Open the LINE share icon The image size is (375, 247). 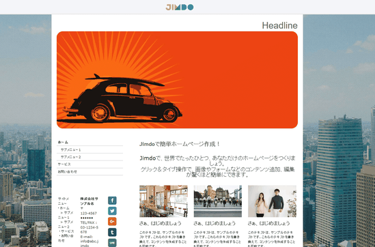pos(112,243)
